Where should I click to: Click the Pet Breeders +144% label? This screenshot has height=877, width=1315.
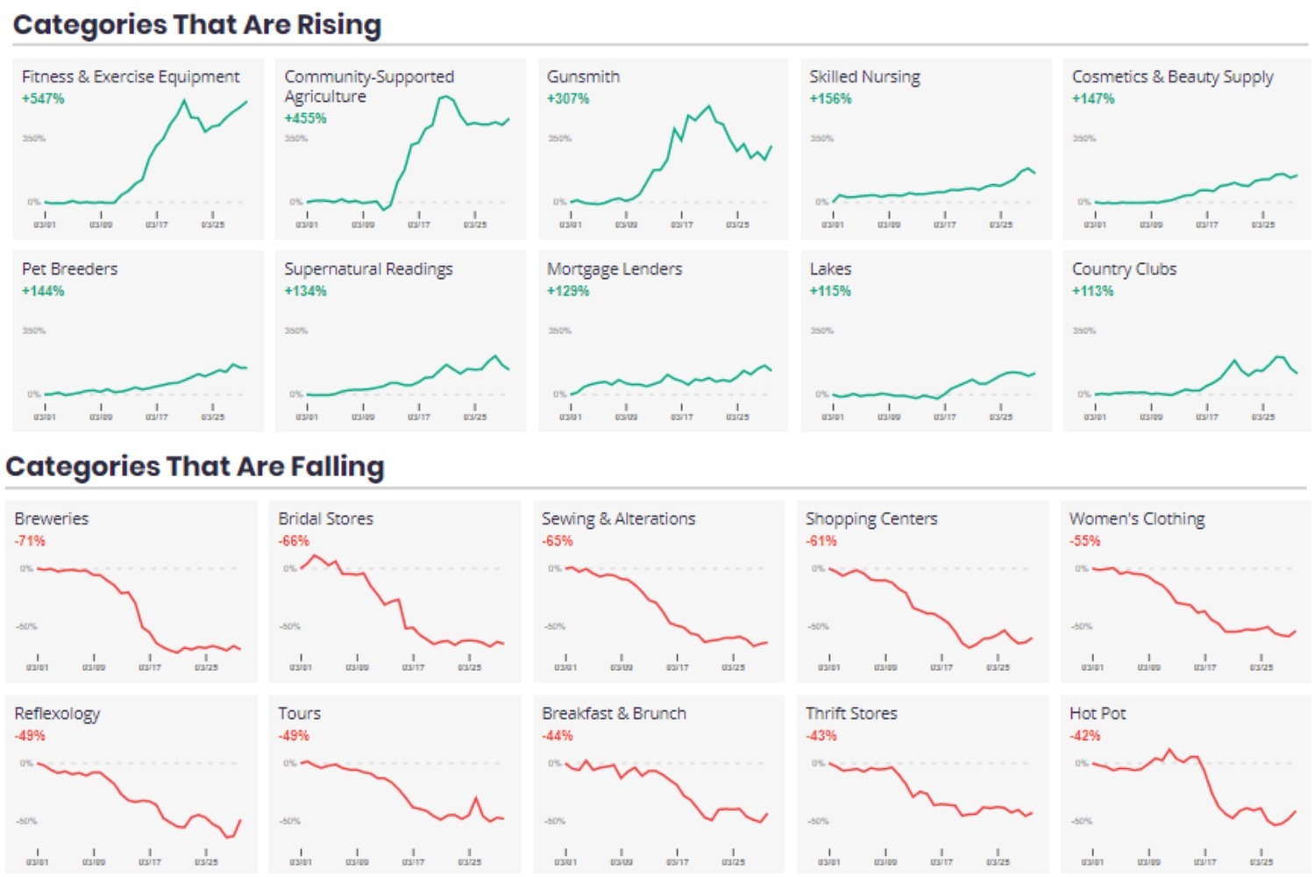(43, 291)
